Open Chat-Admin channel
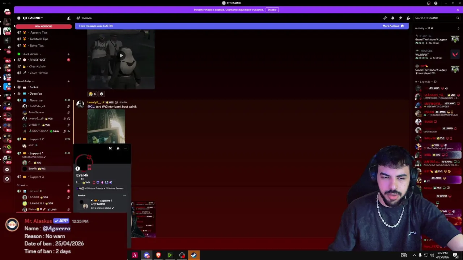 click(43, 66)
